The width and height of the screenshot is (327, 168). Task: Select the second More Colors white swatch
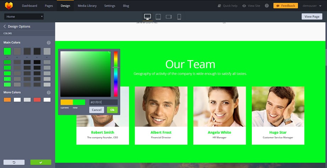point(17,100)
